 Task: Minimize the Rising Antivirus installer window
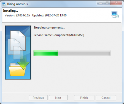point(100,3)
